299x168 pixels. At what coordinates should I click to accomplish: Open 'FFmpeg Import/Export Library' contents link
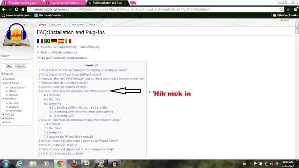pyautogui.click(x=80, y=120)
